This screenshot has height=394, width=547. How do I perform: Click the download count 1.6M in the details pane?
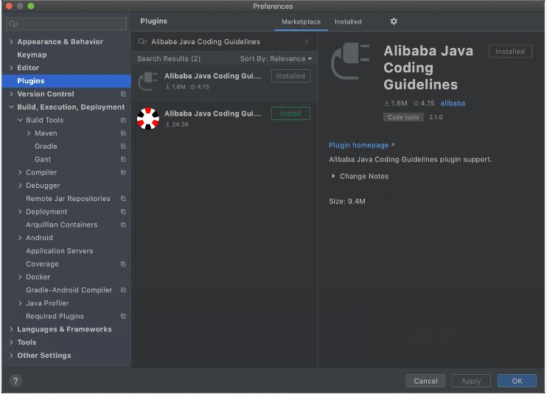[x=396, y=103]
